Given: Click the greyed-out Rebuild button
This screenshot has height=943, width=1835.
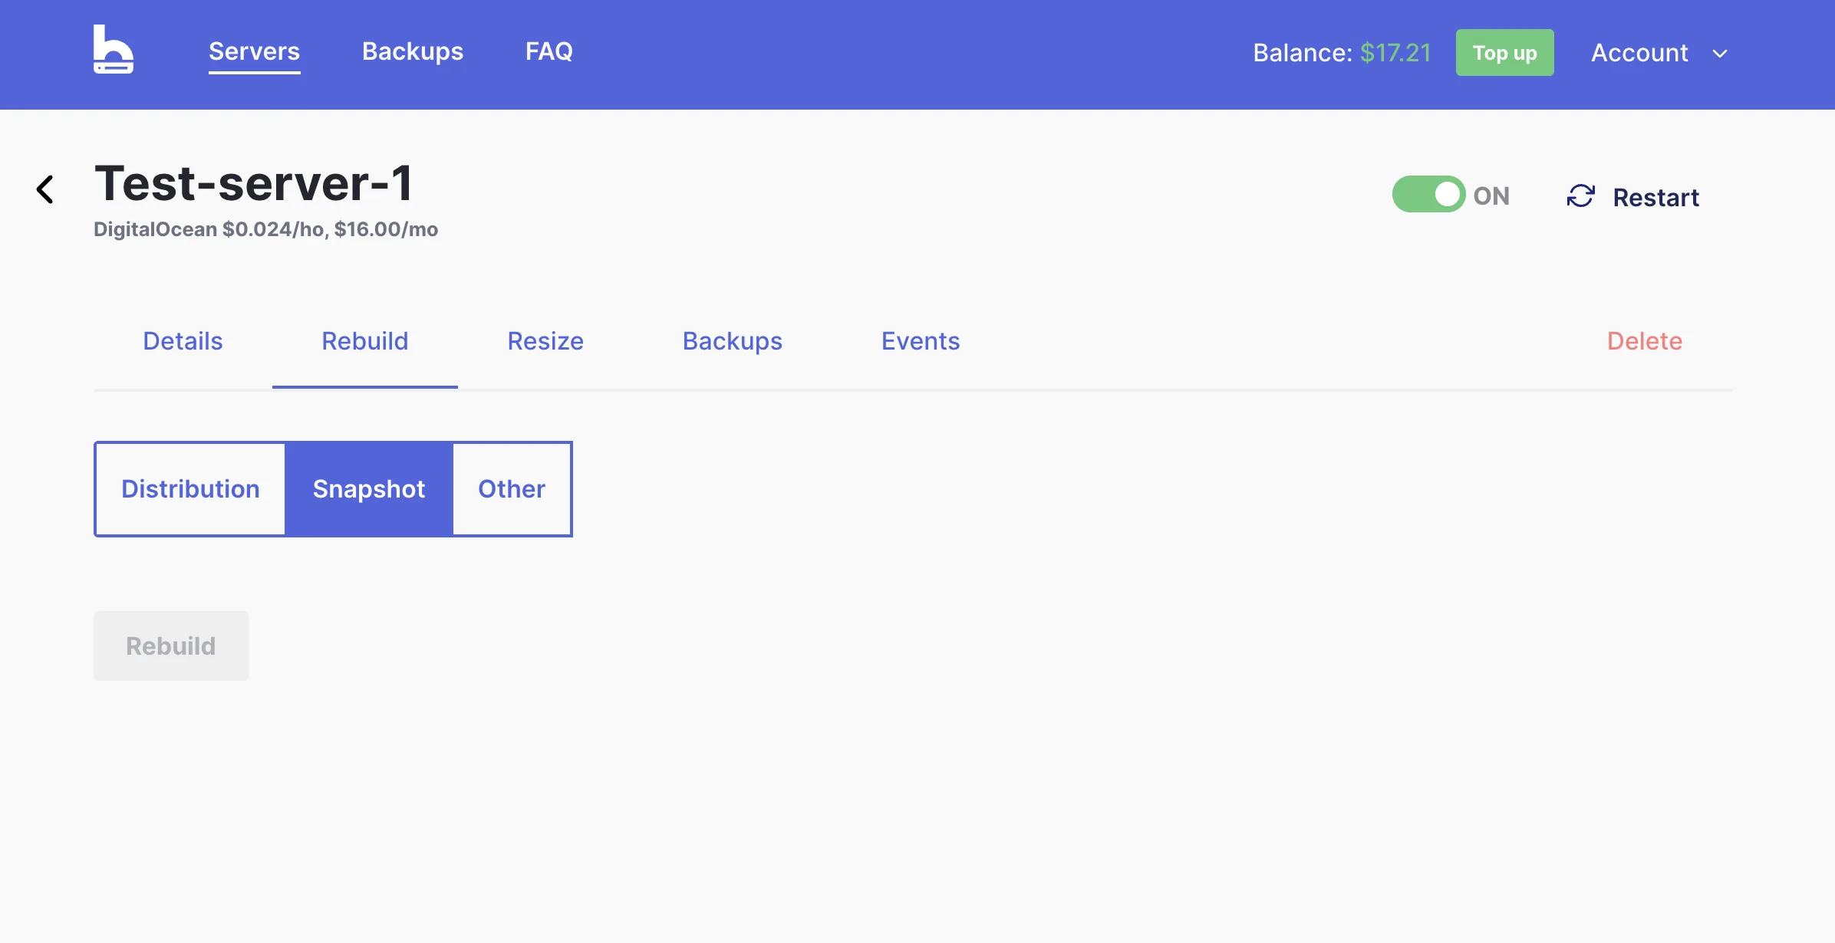Looking at the screenshot, I should [171, 646].
